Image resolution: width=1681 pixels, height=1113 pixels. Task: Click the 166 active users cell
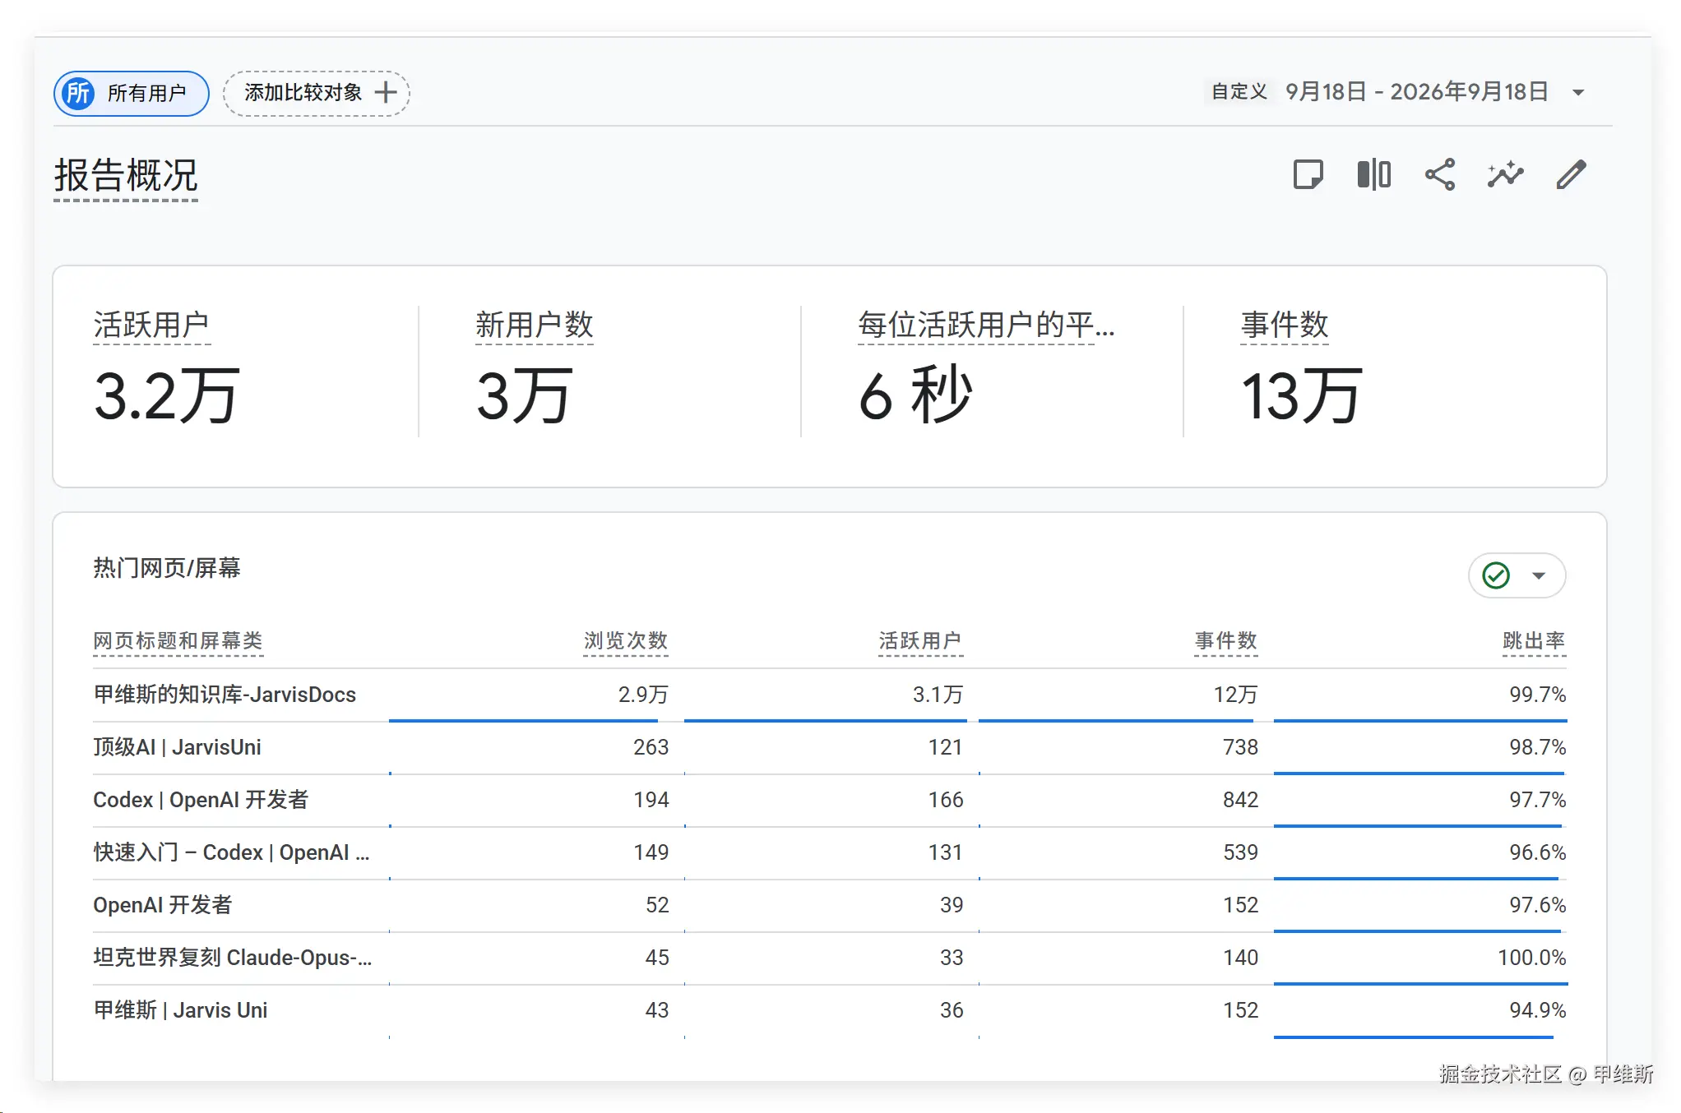click(x=946, y=800)
